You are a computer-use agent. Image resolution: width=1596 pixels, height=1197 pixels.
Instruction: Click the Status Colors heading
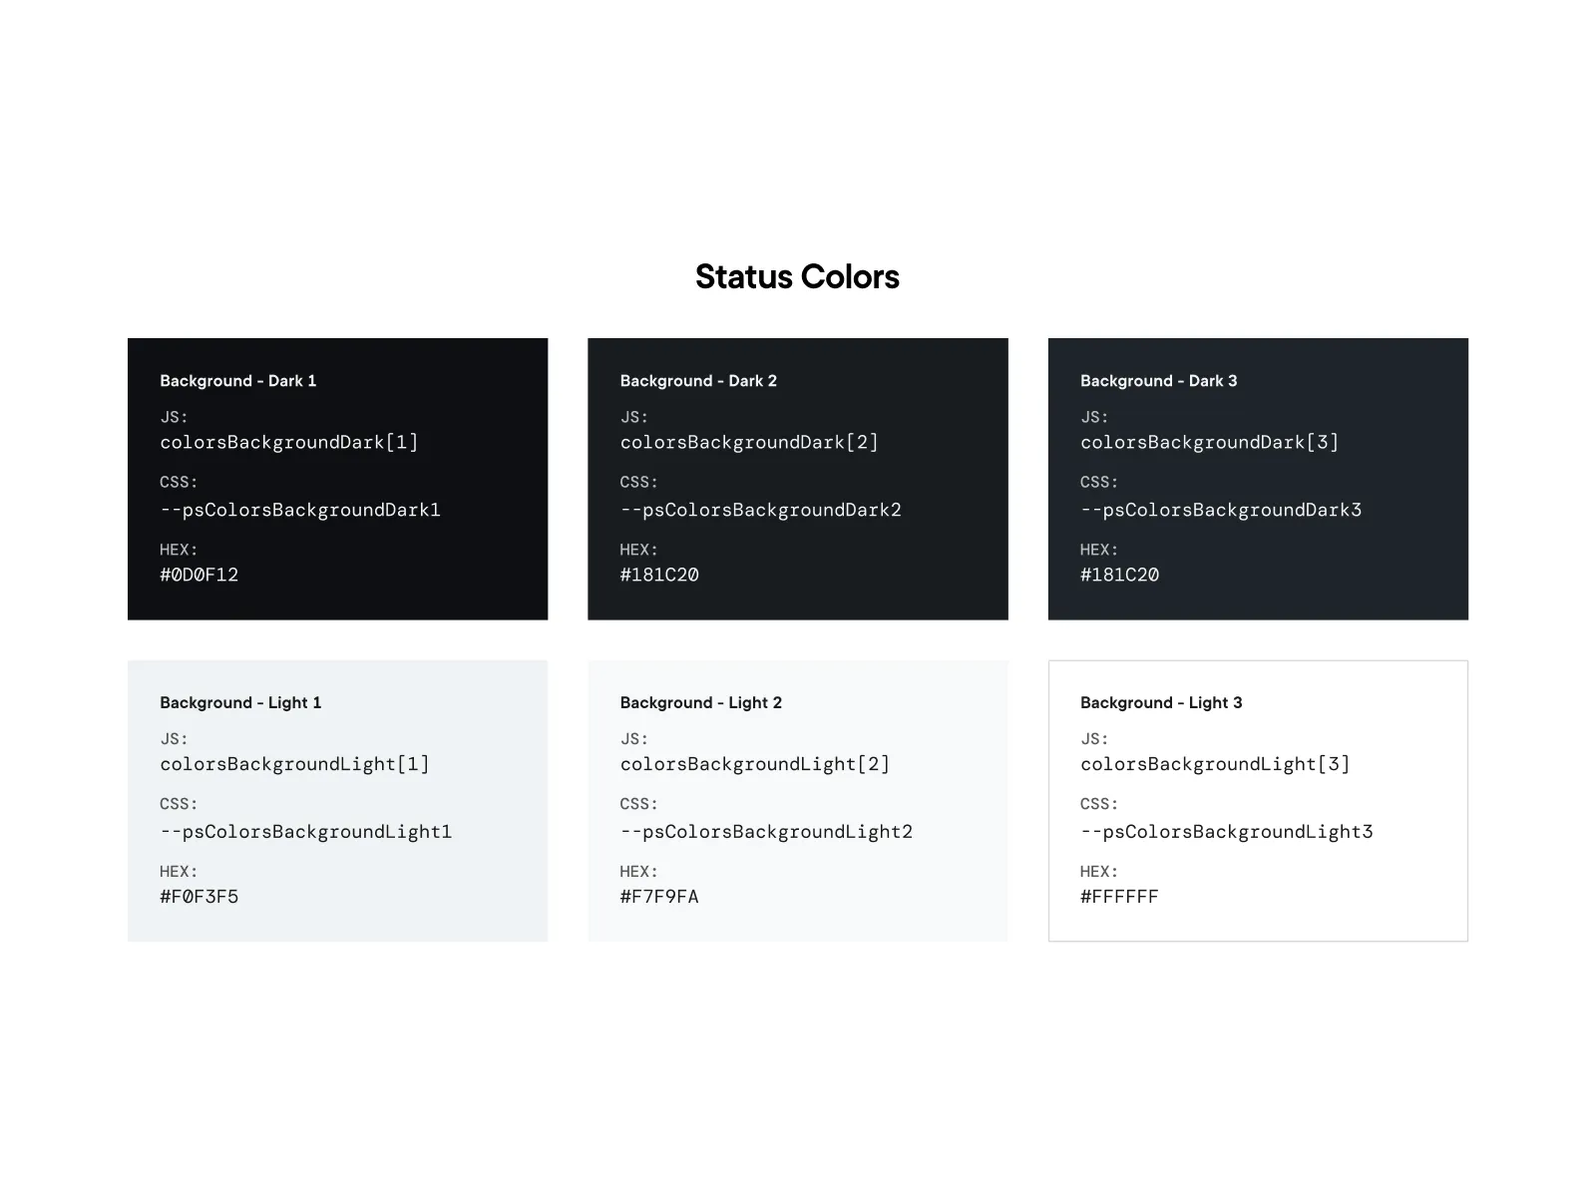coord(797,276)
